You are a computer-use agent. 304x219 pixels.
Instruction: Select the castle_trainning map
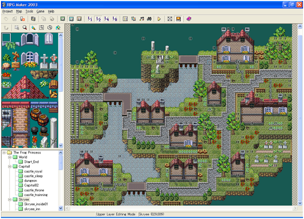36,195
